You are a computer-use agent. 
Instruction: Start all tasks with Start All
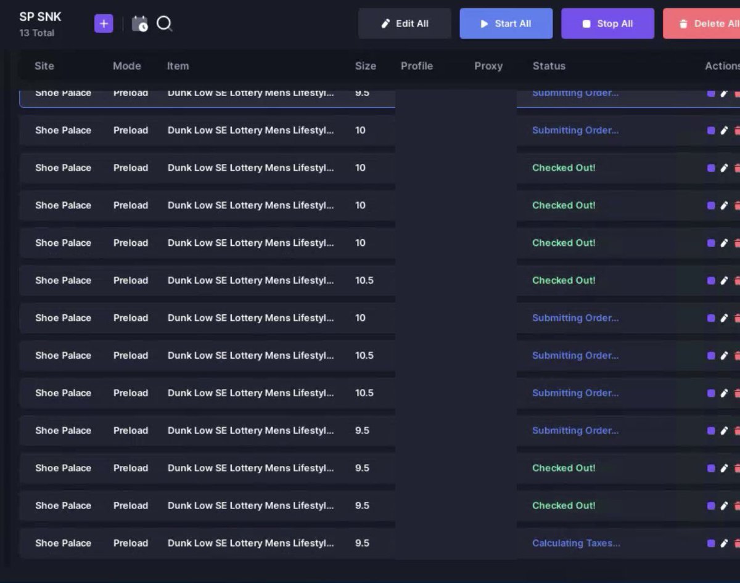[506, 23]
